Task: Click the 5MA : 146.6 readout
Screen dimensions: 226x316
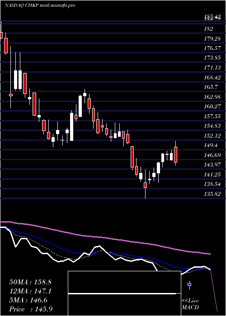Action: (28, 300)
